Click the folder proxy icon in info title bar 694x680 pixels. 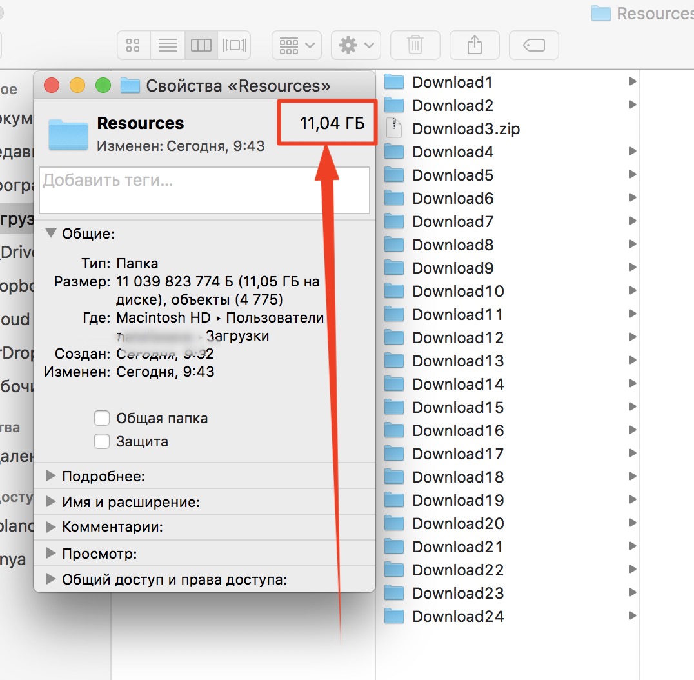[130, 85]
